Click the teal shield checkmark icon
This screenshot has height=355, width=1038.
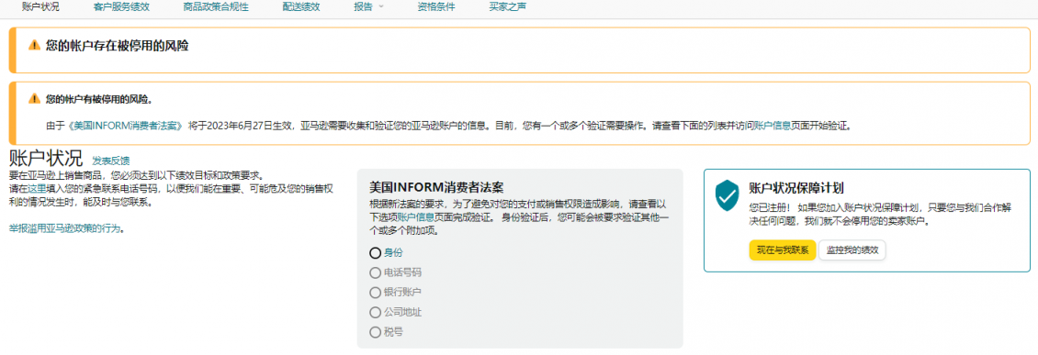[727, 195]
